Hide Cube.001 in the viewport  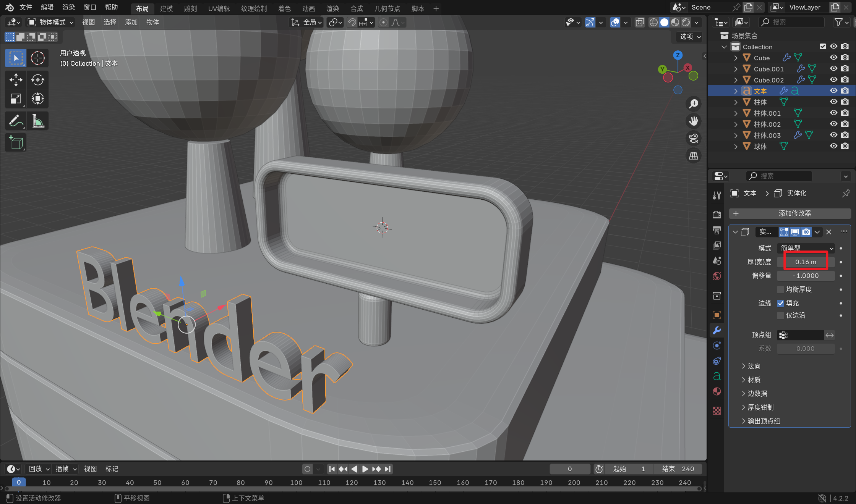coord(833,69)
